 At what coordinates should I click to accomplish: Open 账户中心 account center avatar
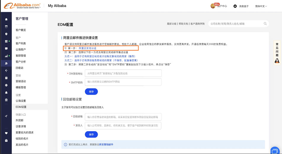tap(213, 6)
